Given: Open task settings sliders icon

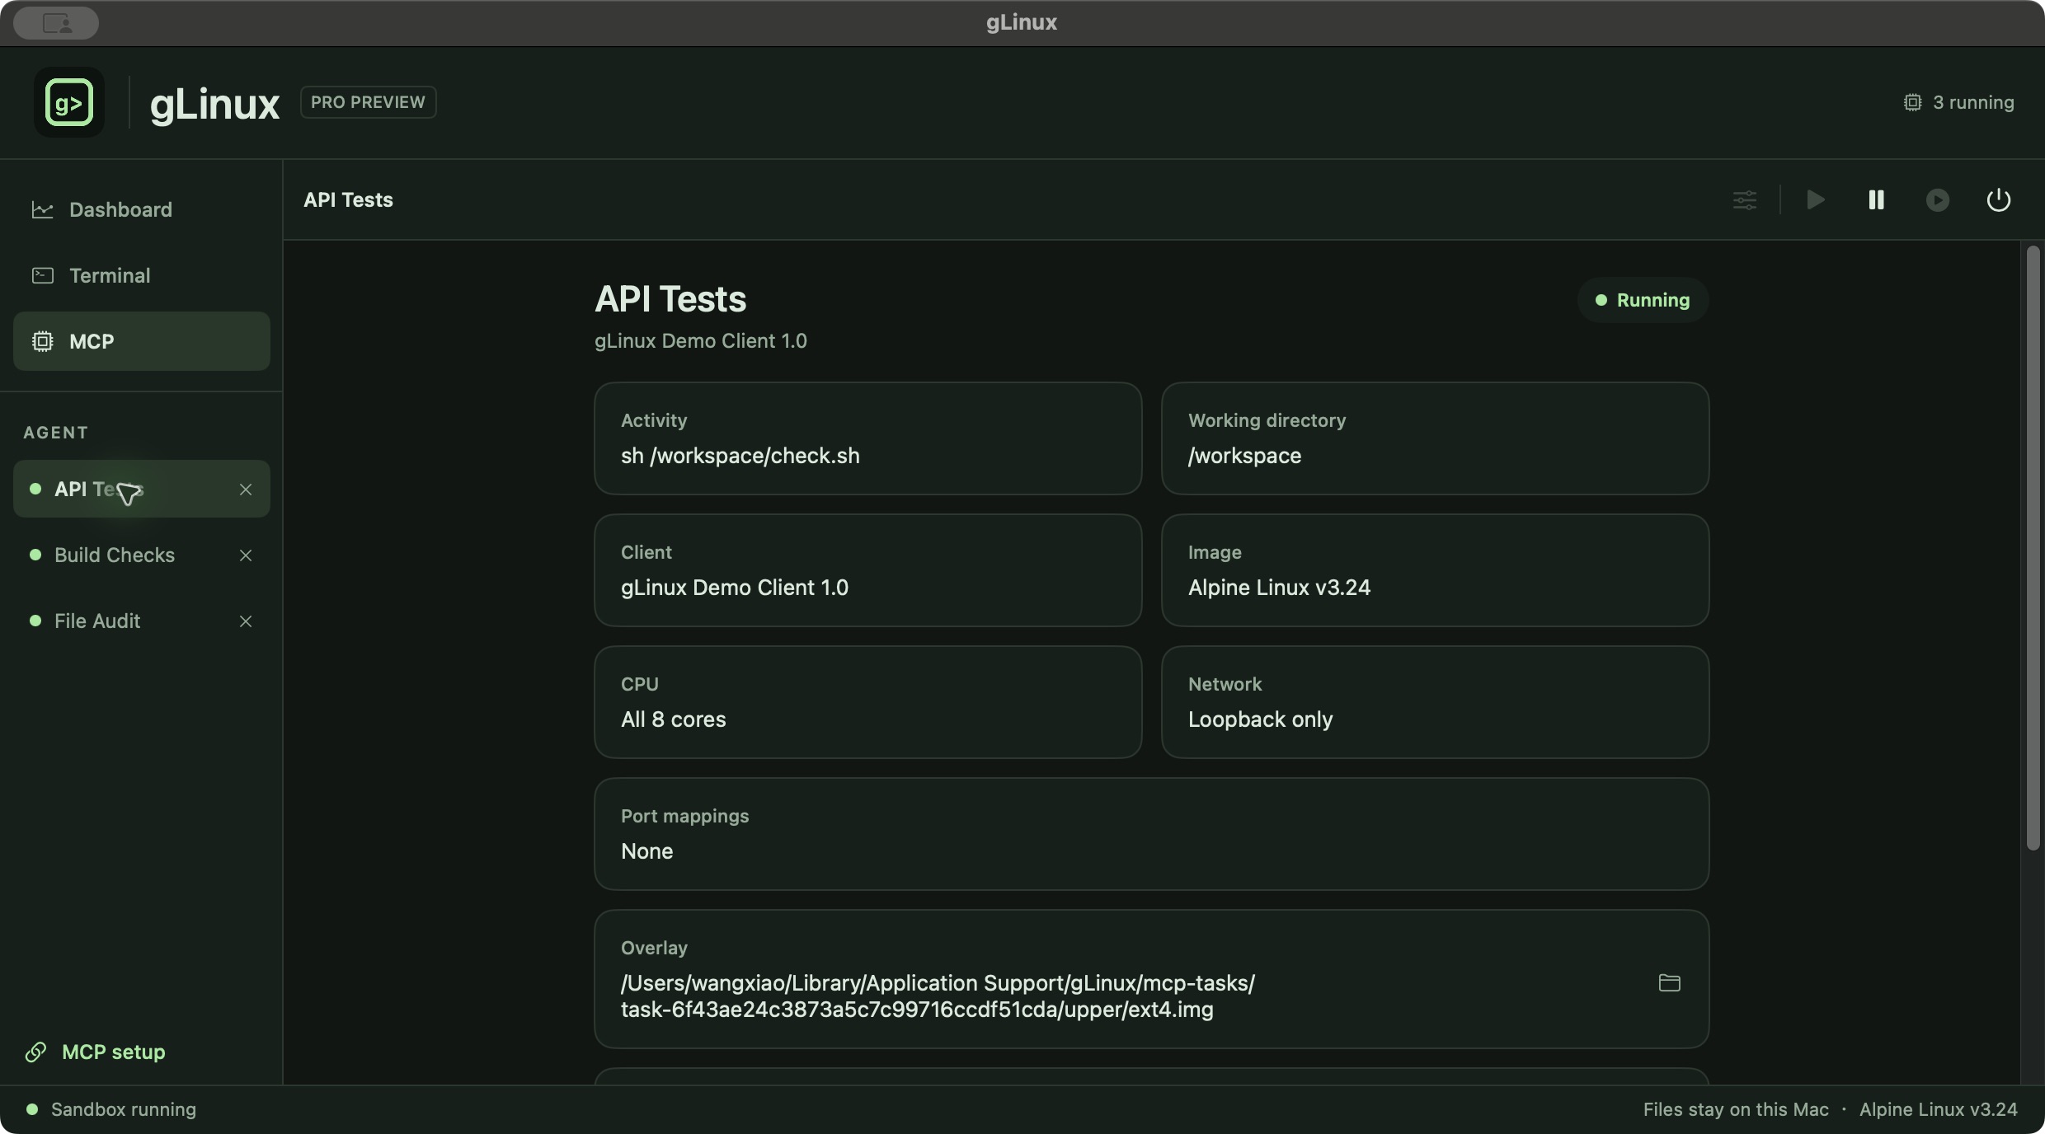Looking at the screenshot, I should [1745, 200].
